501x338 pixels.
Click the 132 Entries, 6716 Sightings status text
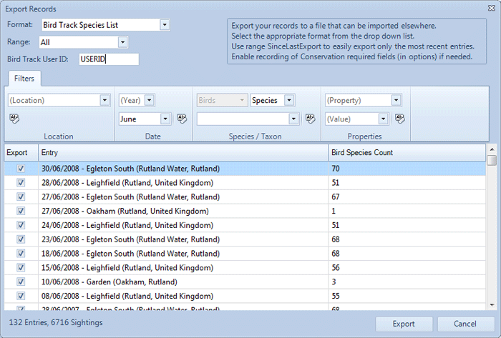pyautogui.click(x=56, y=322)
